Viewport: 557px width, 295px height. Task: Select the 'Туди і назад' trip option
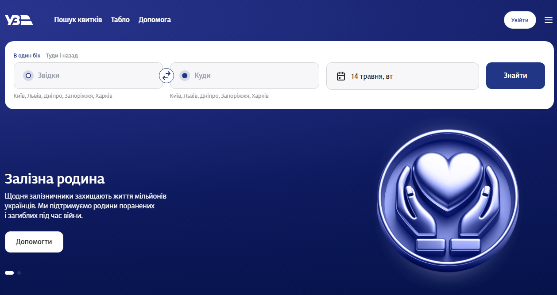coord(62,55)
